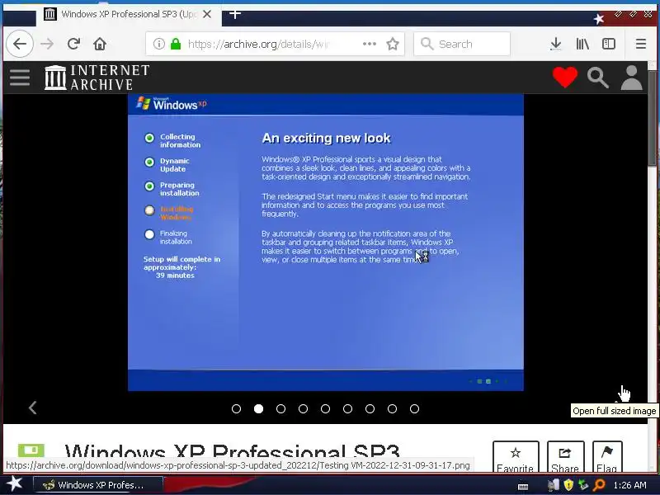Click the Share button
Image resolution: width=660 pixels, height=495 pixels.
565,457
